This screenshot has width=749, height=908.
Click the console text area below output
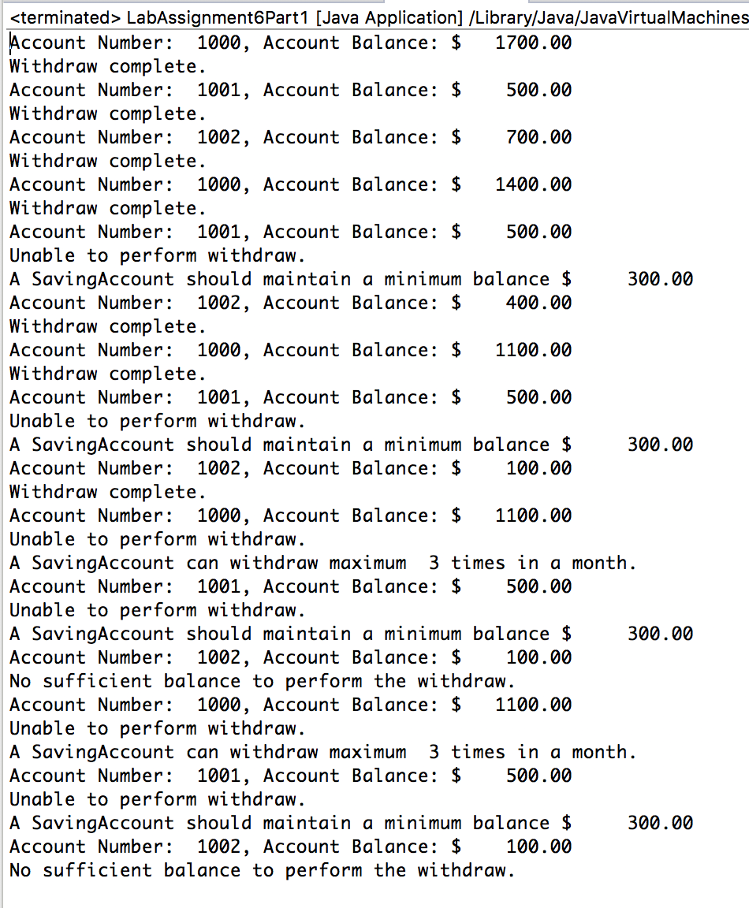coord(374,895)
